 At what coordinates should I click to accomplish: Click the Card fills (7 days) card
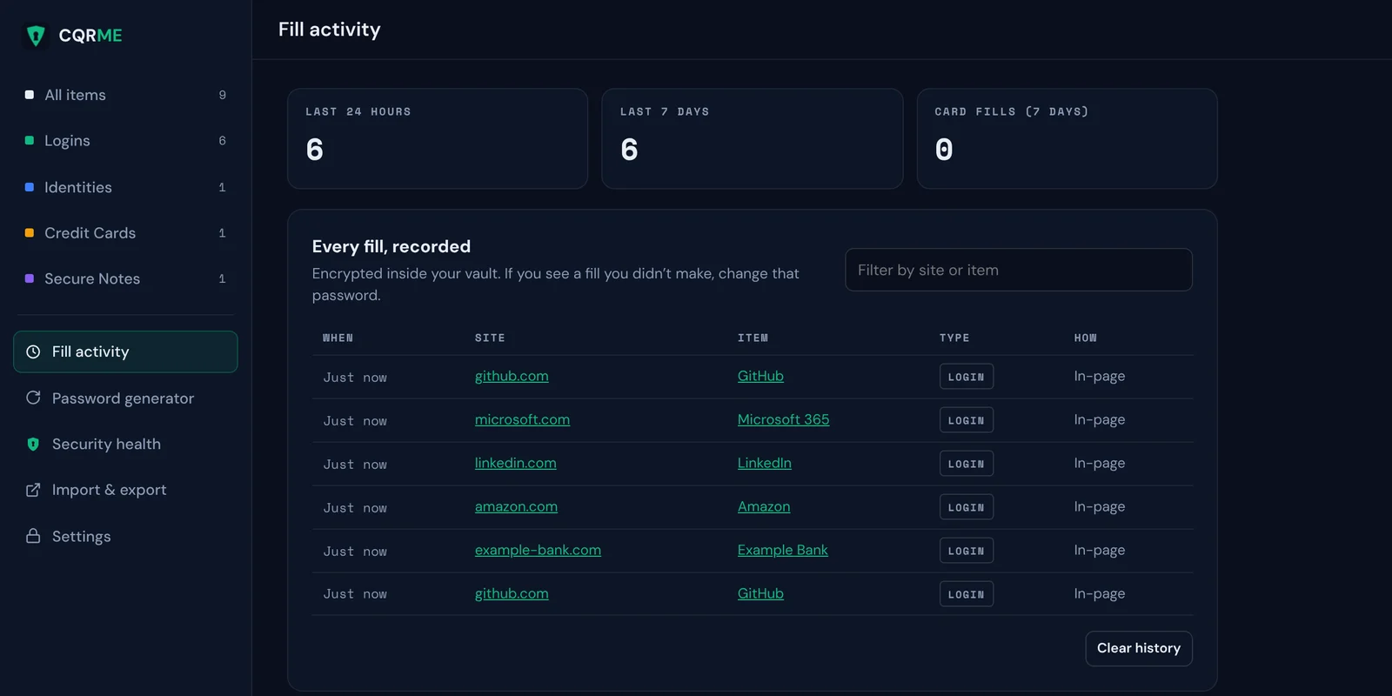(x=1067, y=138)
